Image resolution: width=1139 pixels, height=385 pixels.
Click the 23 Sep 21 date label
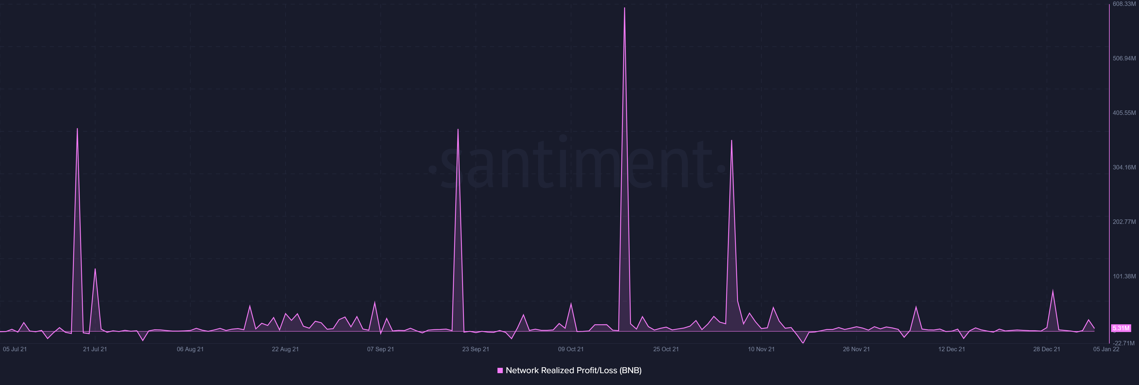click(476, 349)
